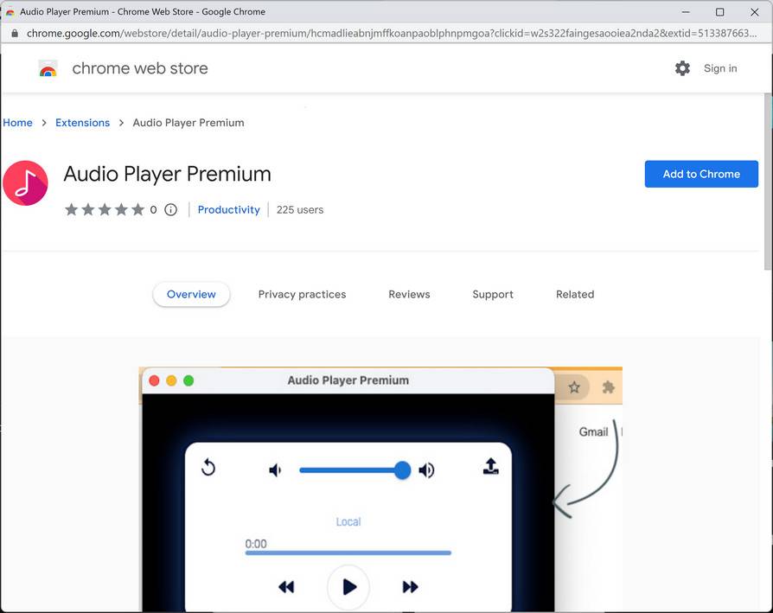Open the settings gear in store header
Screen dimensions: 773x613
coord(682,68)
